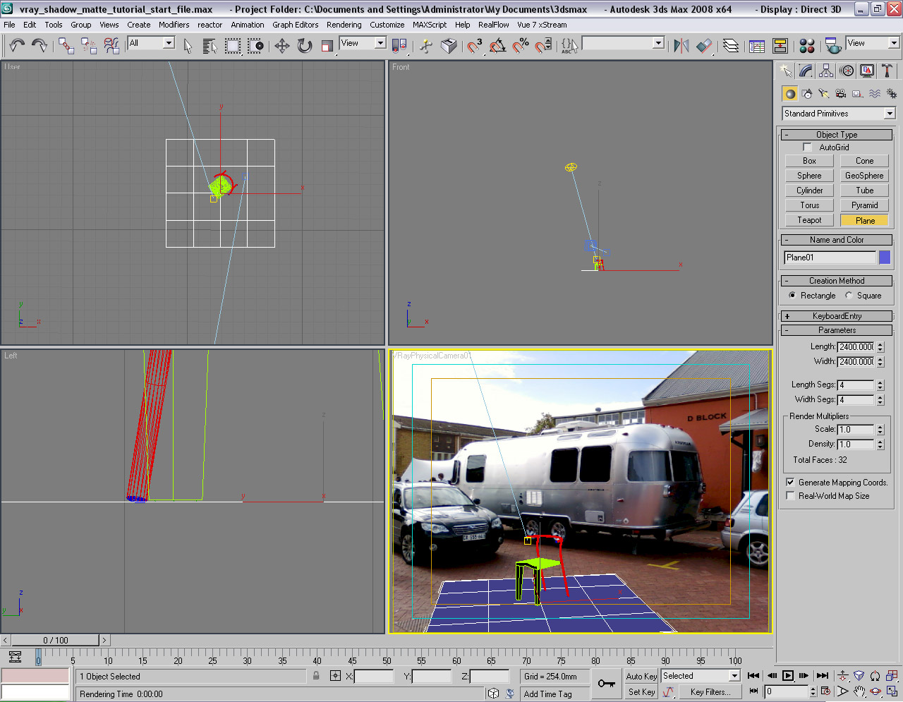Switch to the Motion panel tab
This screenshot has width=903, height=702.
click(x=847, y=71)
